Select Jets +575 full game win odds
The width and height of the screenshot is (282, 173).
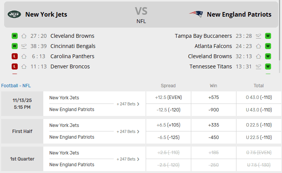(213, 97)
